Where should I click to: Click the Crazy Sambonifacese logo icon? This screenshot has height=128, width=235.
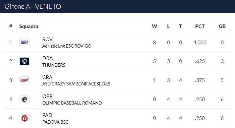click(25, 80)
